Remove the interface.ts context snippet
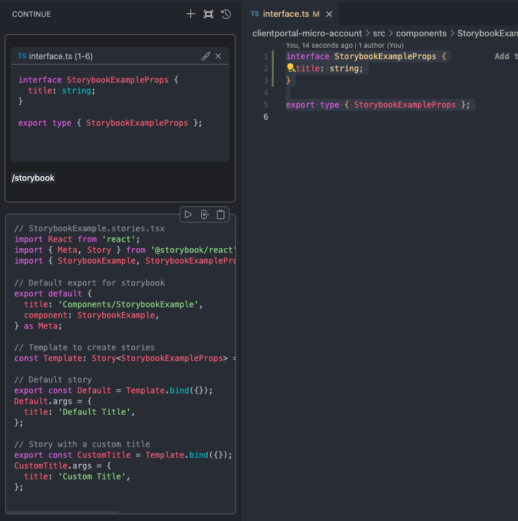The image size is (518, 521). pos(218,56)
